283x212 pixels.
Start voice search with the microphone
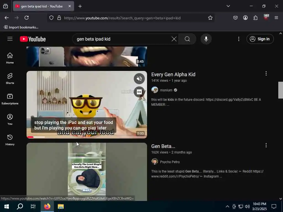(x=206, y=39)
